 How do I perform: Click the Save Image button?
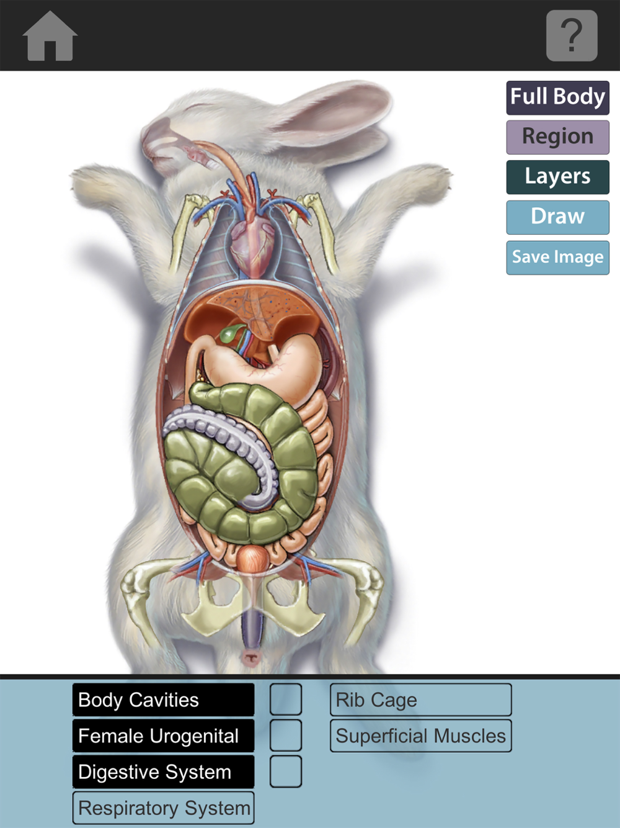[558, 258]
